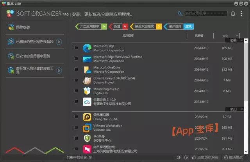Viewport: 250px width, 162px height.
Task: Click the 已删除的应用程序残留项 icon
Action: [11, 42]
